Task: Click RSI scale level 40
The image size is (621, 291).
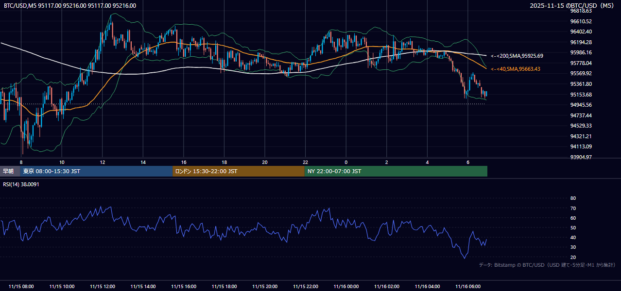Action: pyautogui.click(x=573, y=237)
